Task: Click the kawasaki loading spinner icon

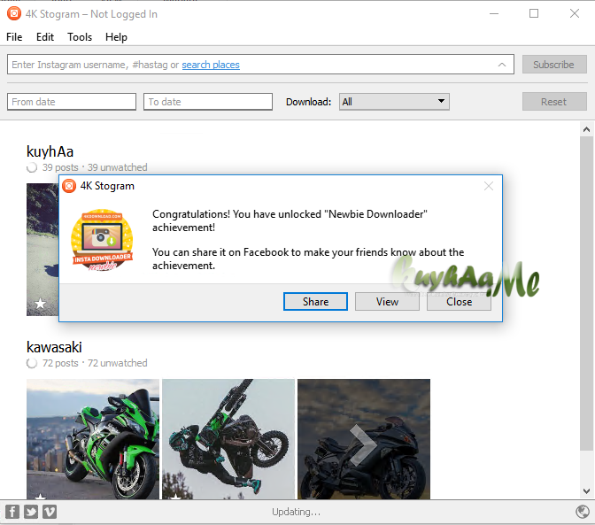Action: point(32,363)
